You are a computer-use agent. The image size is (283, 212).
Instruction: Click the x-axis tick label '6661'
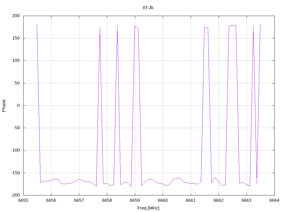click(x=191, y=200)
